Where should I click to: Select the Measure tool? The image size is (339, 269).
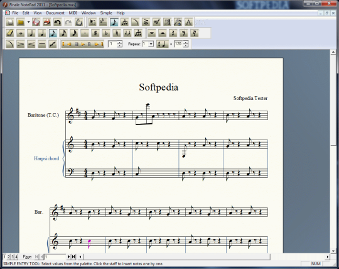pyautogui.click(x=103, y=22)
